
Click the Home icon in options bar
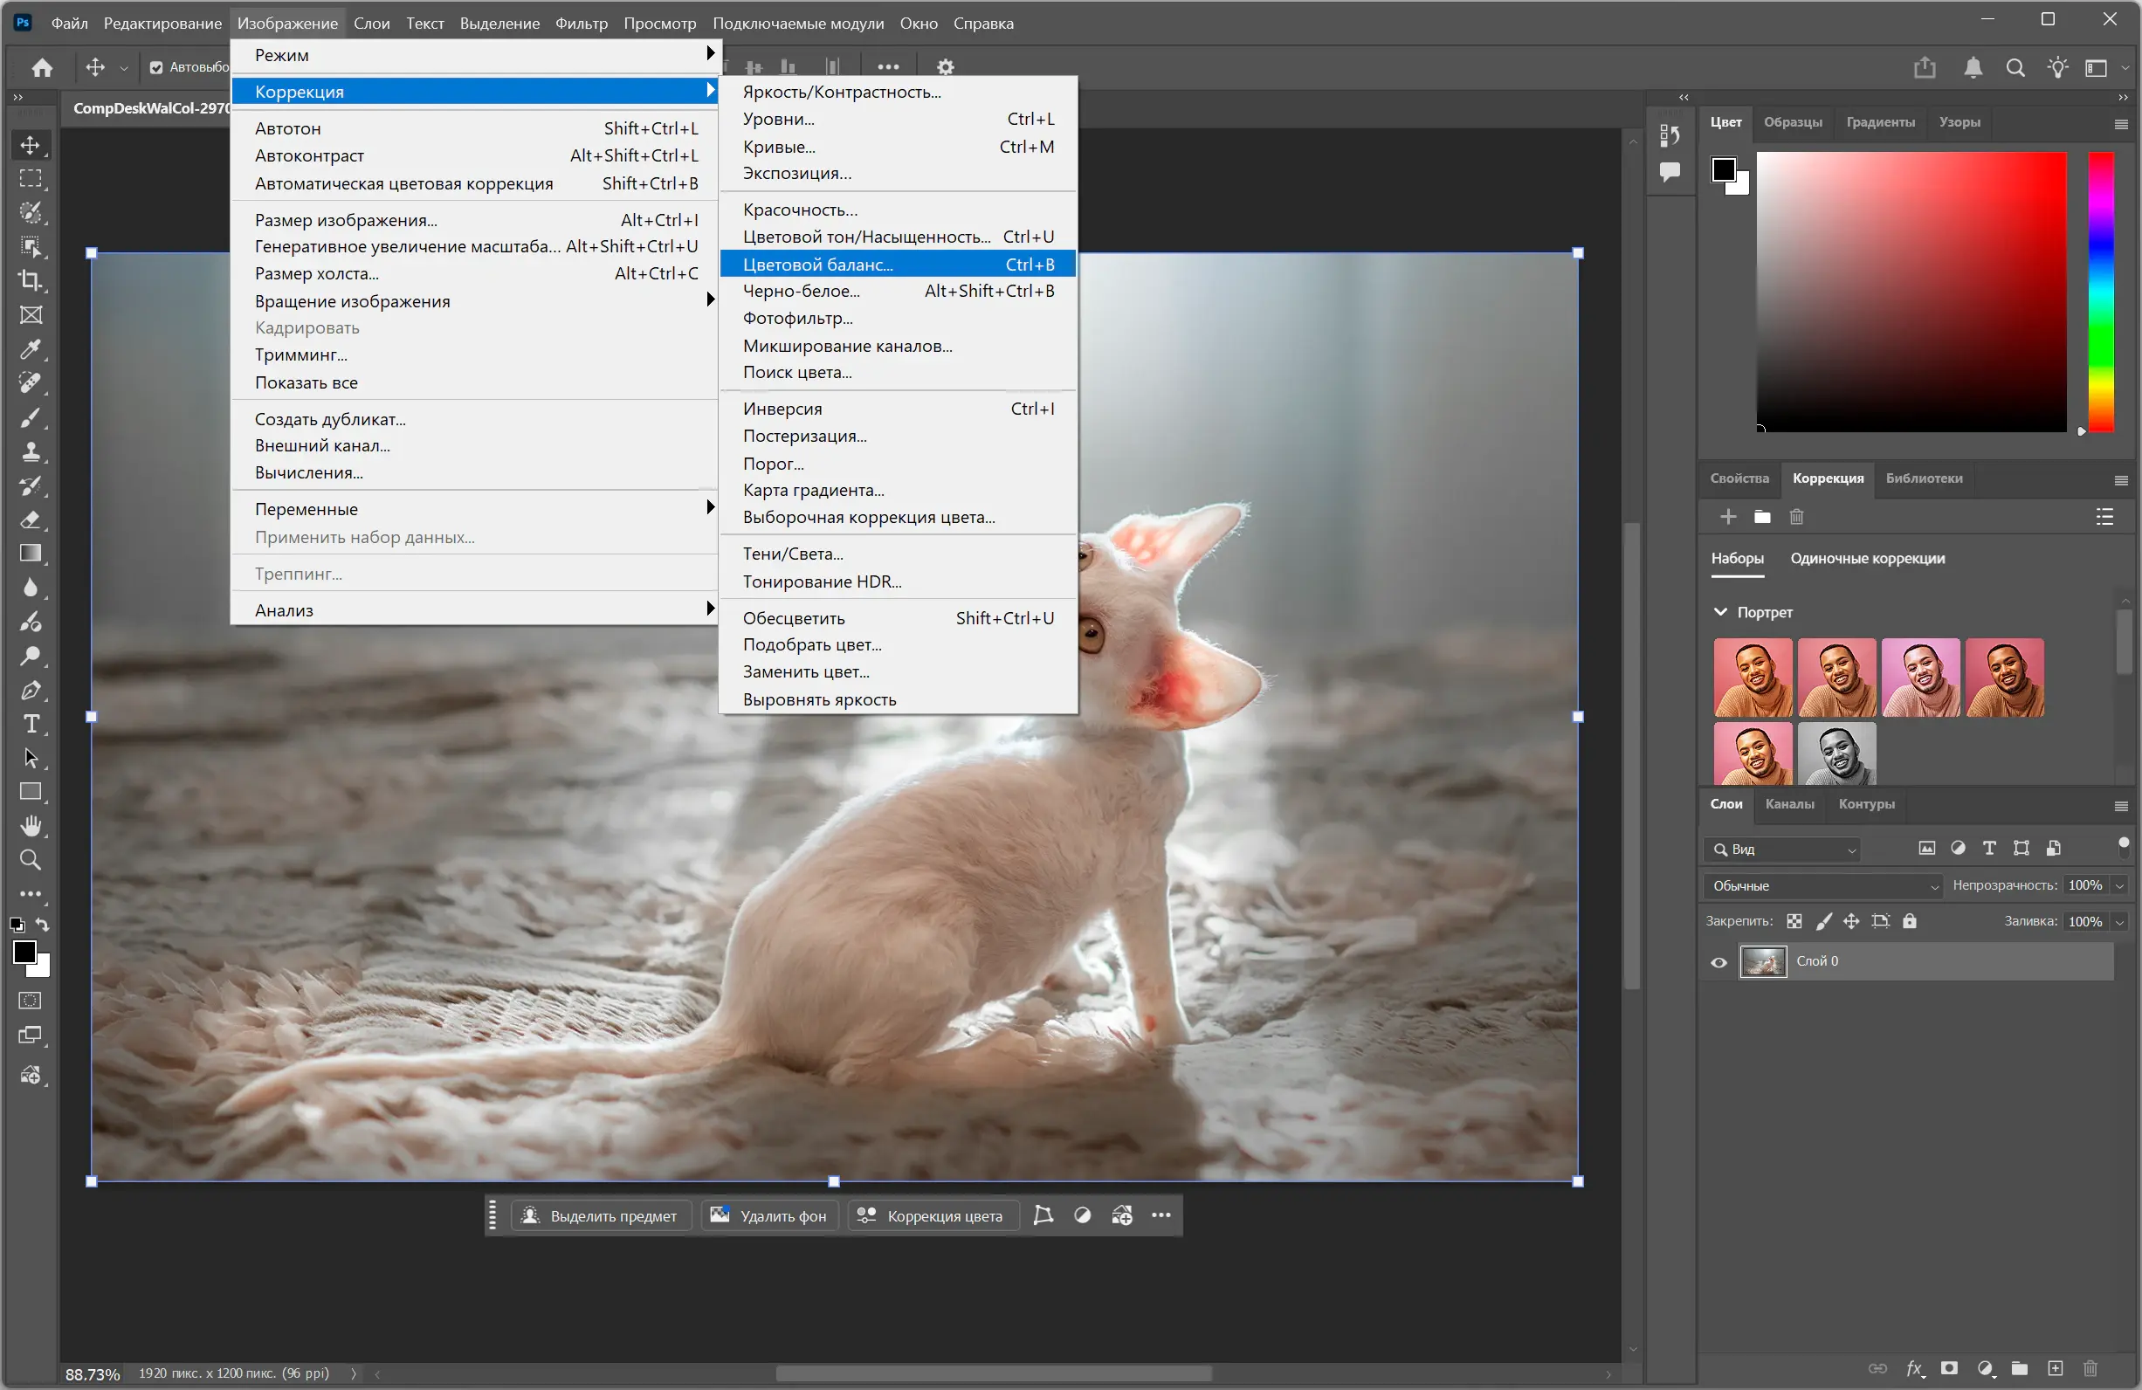point(42,67)
